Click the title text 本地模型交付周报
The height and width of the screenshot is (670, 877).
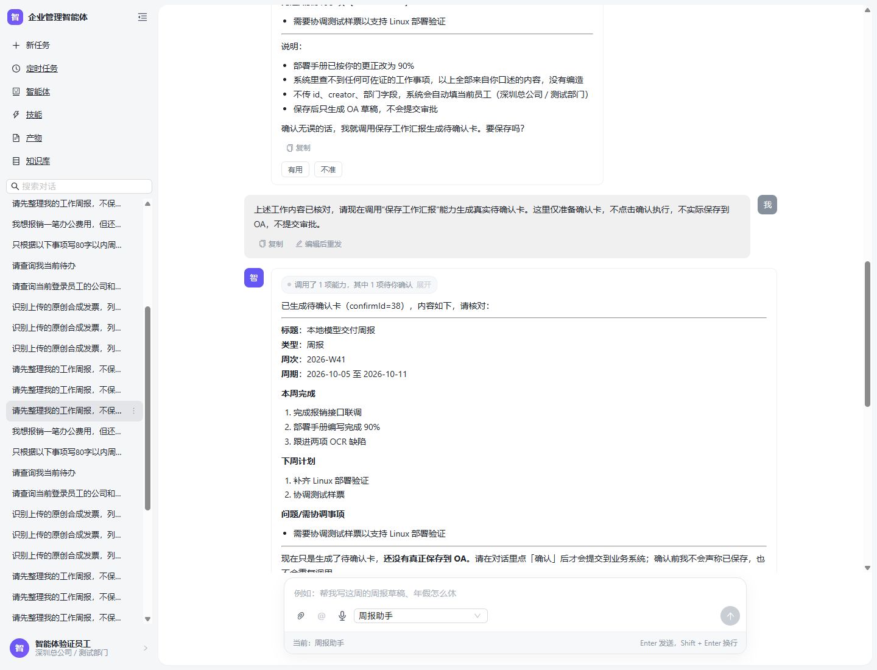[341, 330]
